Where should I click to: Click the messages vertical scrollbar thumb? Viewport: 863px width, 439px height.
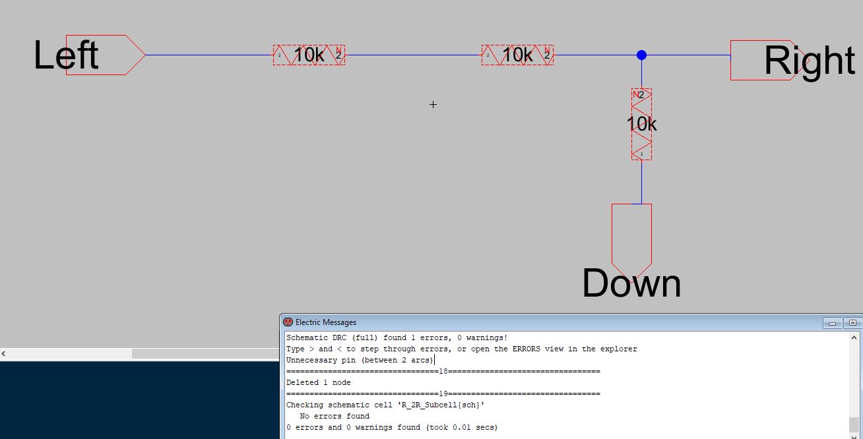point(854,424)
